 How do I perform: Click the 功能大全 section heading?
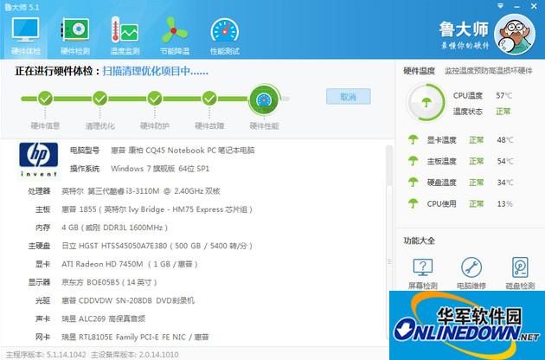(420, 241)
